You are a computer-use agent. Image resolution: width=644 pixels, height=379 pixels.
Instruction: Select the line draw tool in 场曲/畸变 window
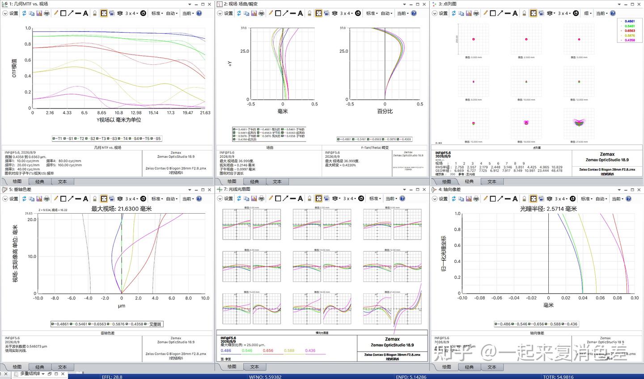click(x=292, y=13)
